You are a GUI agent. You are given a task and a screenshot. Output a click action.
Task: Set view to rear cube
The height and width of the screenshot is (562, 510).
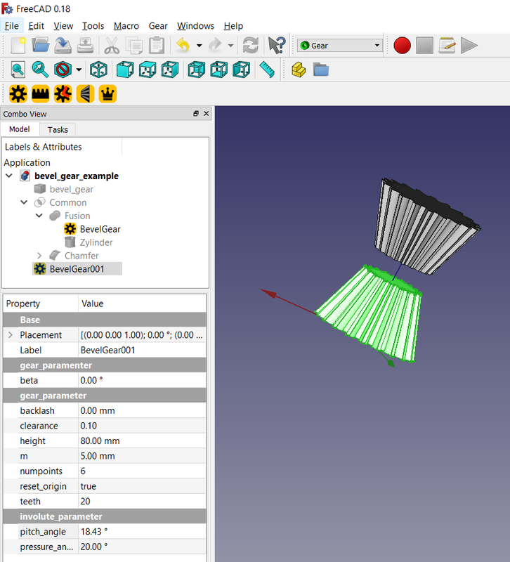point(197,70)
